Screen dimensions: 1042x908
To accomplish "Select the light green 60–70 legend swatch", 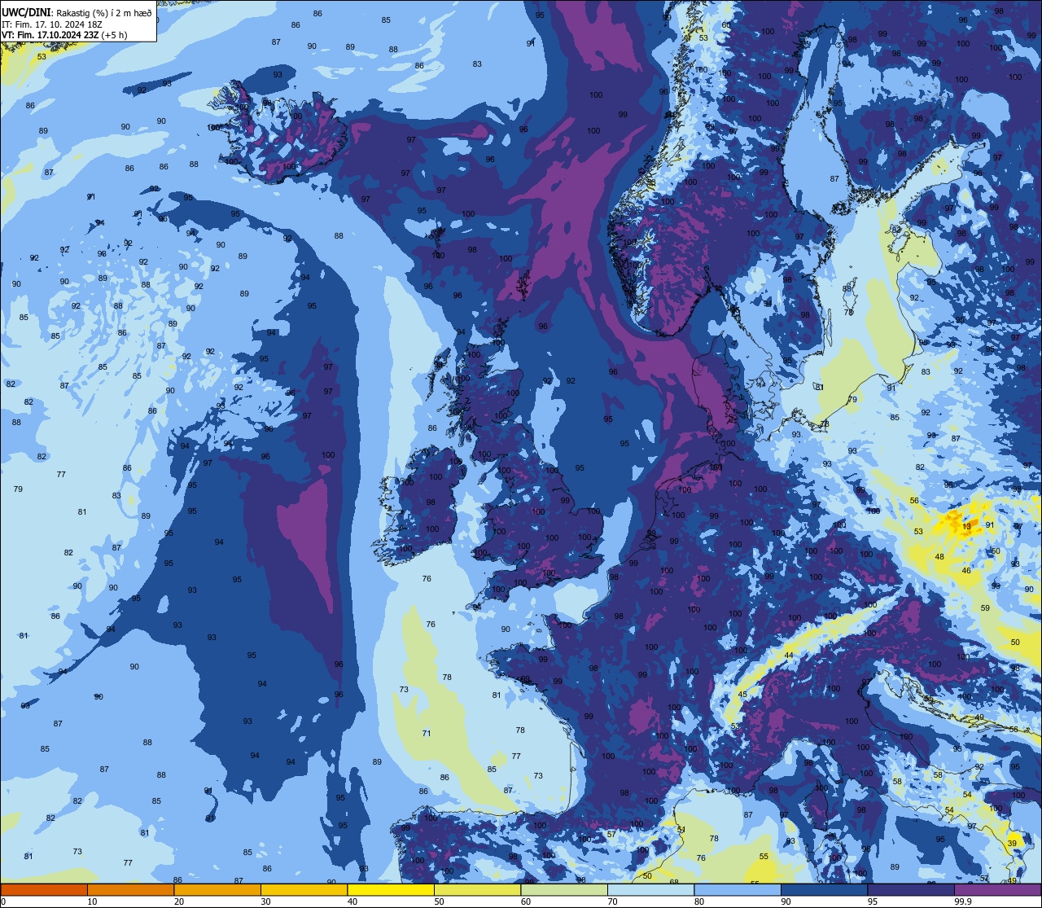I will 564,889.
